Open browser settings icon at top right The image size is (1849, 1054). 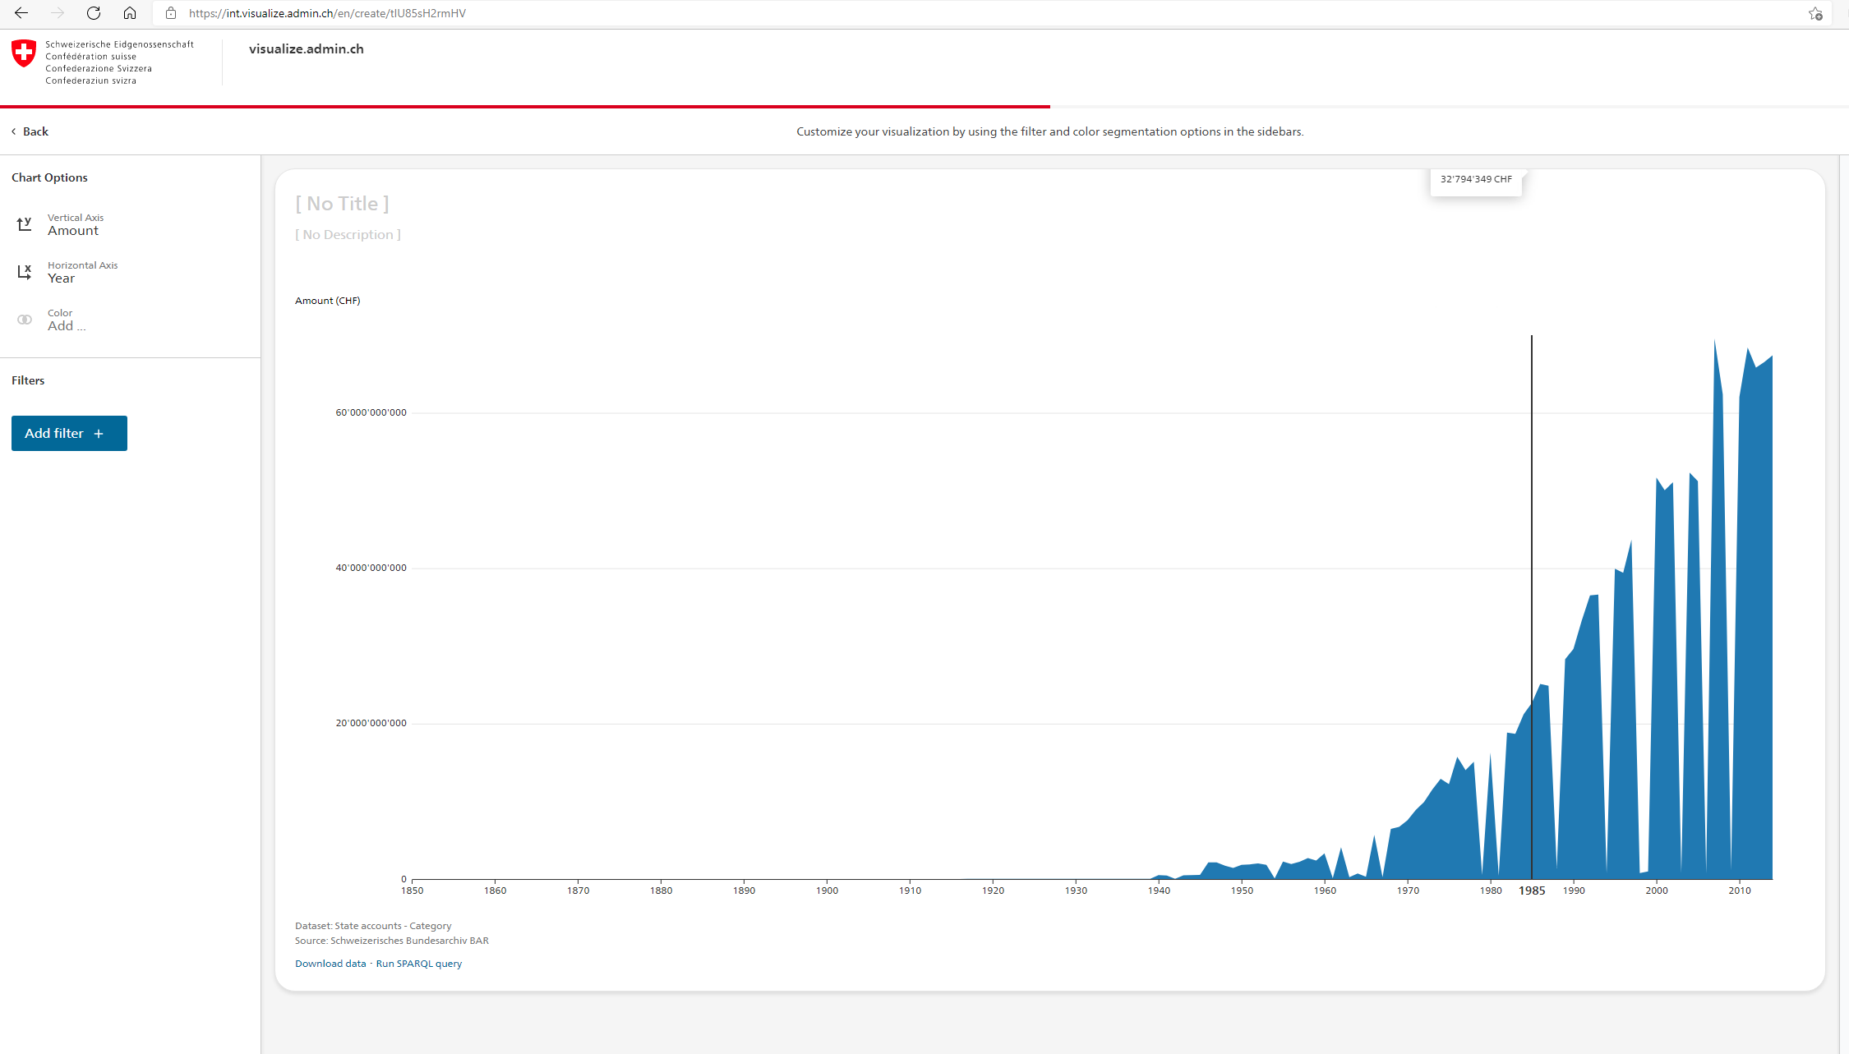pos(1814,13)
